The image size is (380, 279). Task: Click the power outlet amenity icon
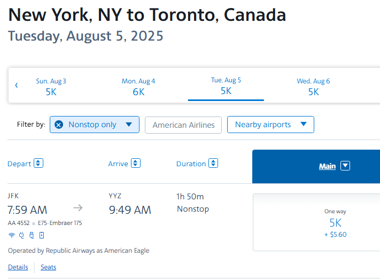[x=21, y=235]
